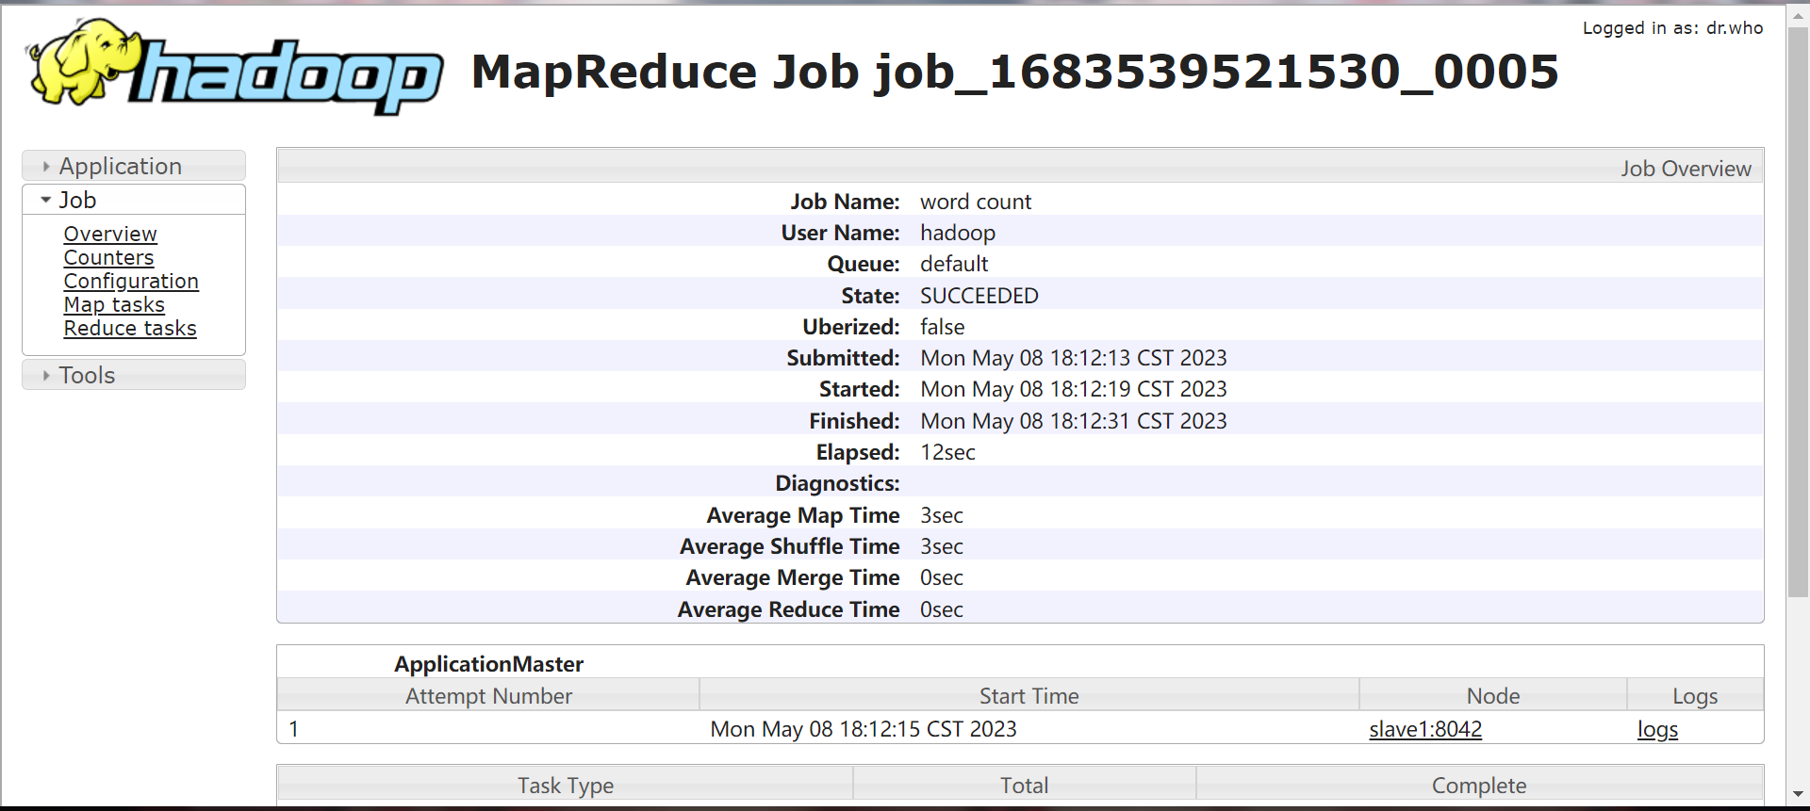Click the 'Diagnostics:' label
This screenshot has height=811, width=1810.
pos(837,483)
